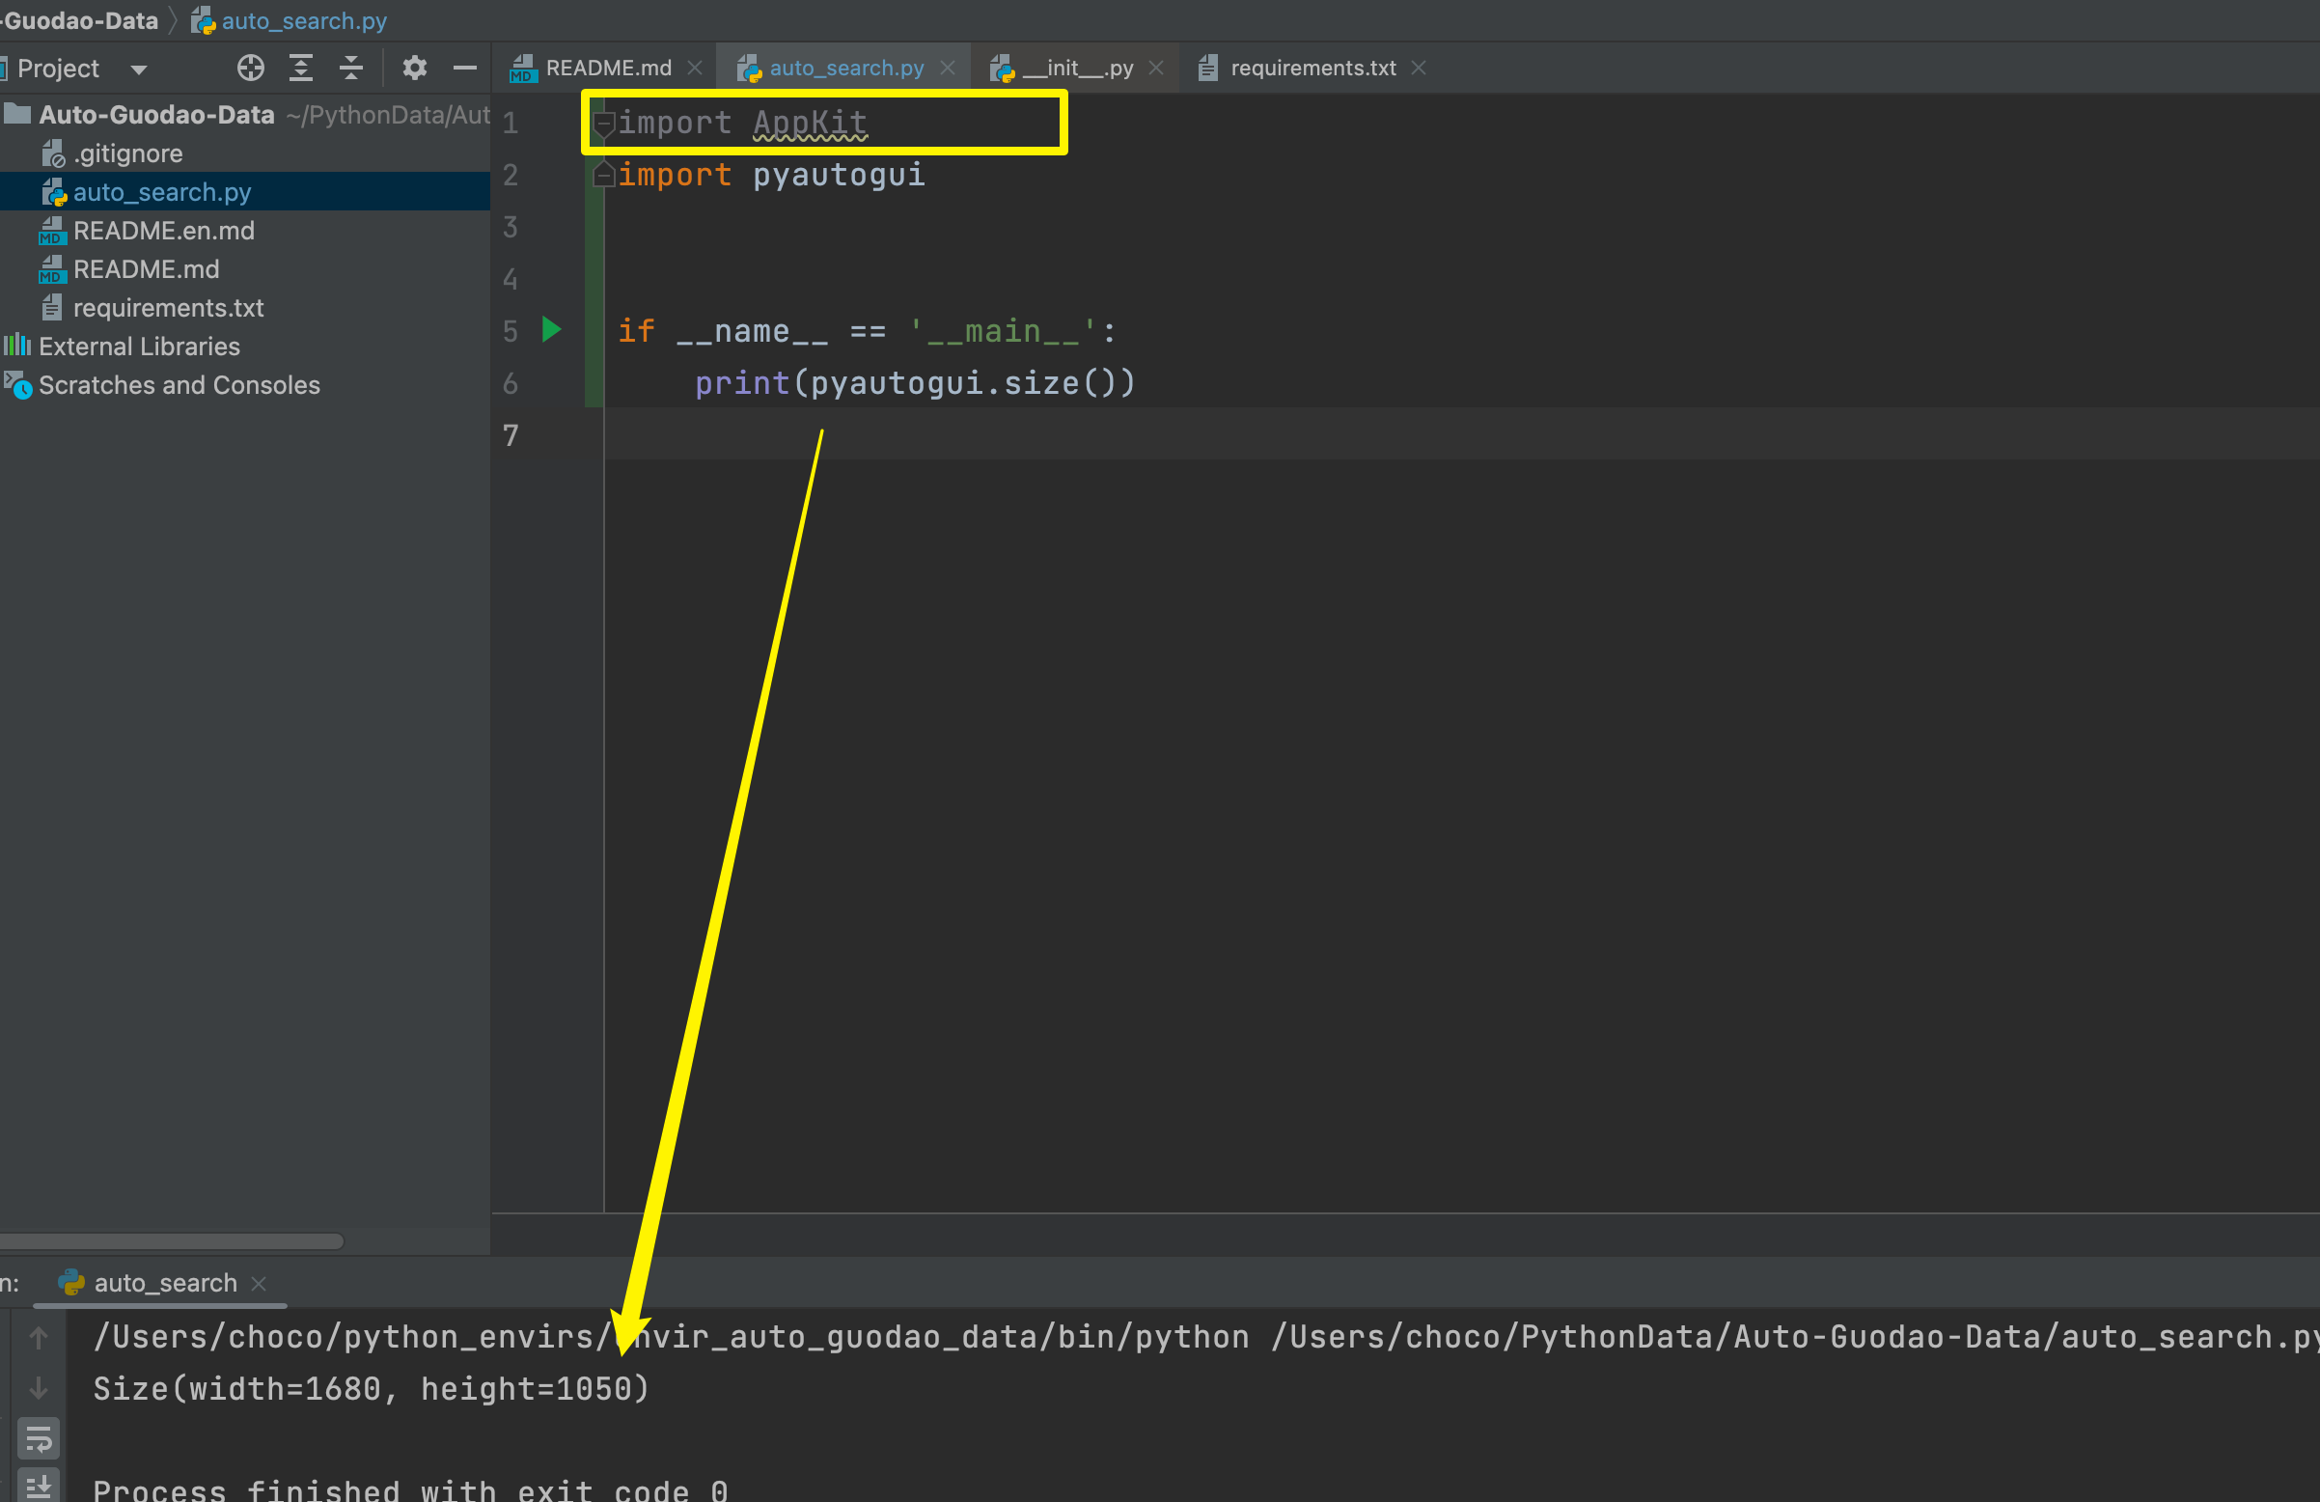
Task: Close the README.md tab
Action: (695, 68)
